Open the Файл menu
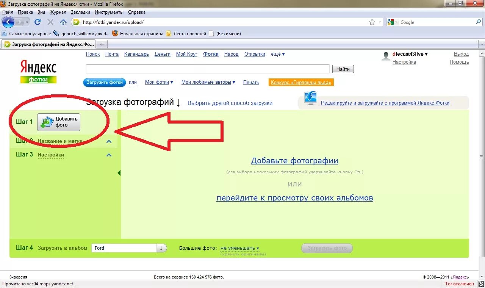485x288 pixels. [8, 12]
